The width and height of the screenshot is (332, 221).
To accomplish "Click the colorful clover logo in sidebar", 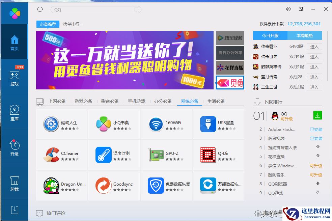I will coord(15,13).
